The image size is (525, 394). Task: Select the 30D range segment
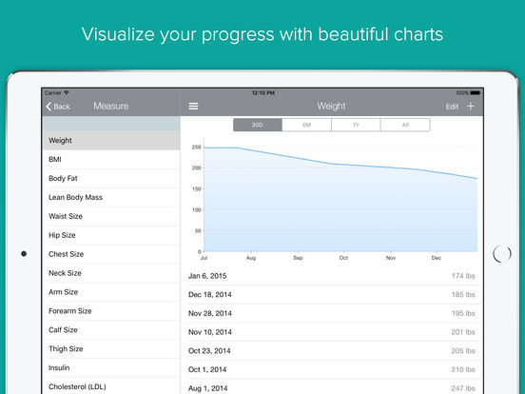tap(258, 125)
